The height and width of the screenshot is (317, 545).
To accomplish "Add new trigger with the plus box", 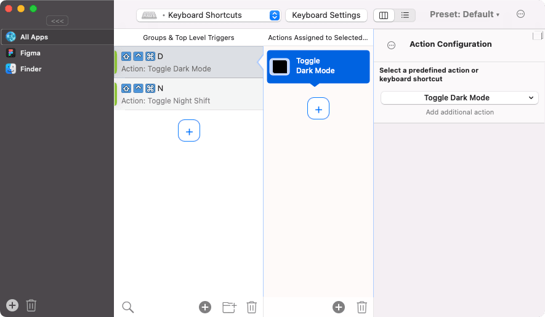I will pos(189,130).
